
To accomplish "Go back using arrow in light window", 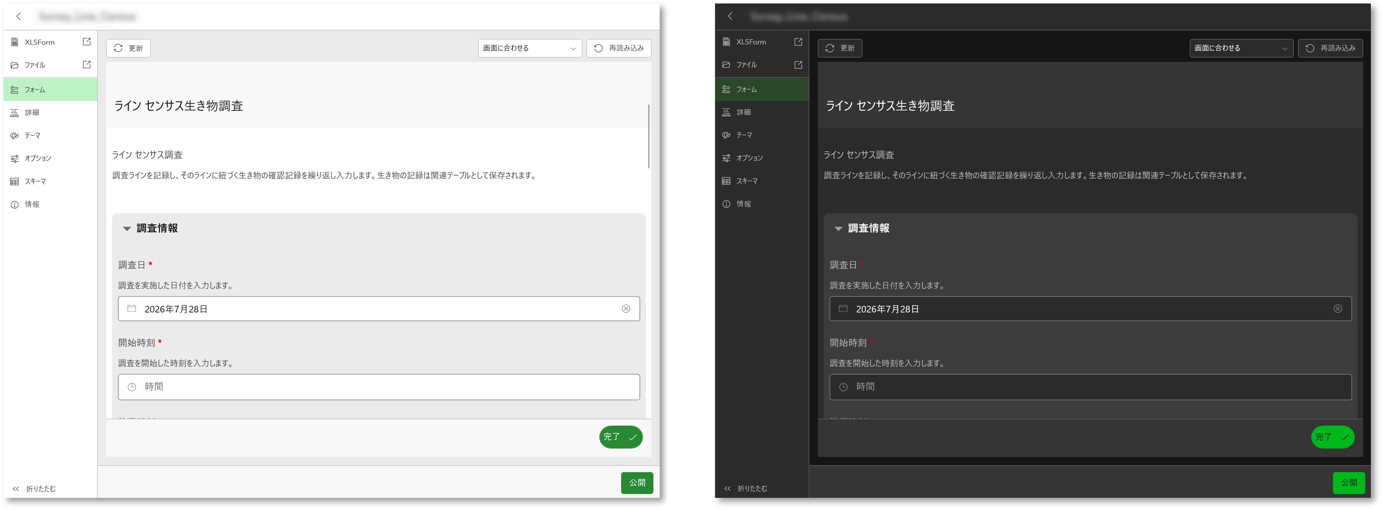I will click(19, 16).
